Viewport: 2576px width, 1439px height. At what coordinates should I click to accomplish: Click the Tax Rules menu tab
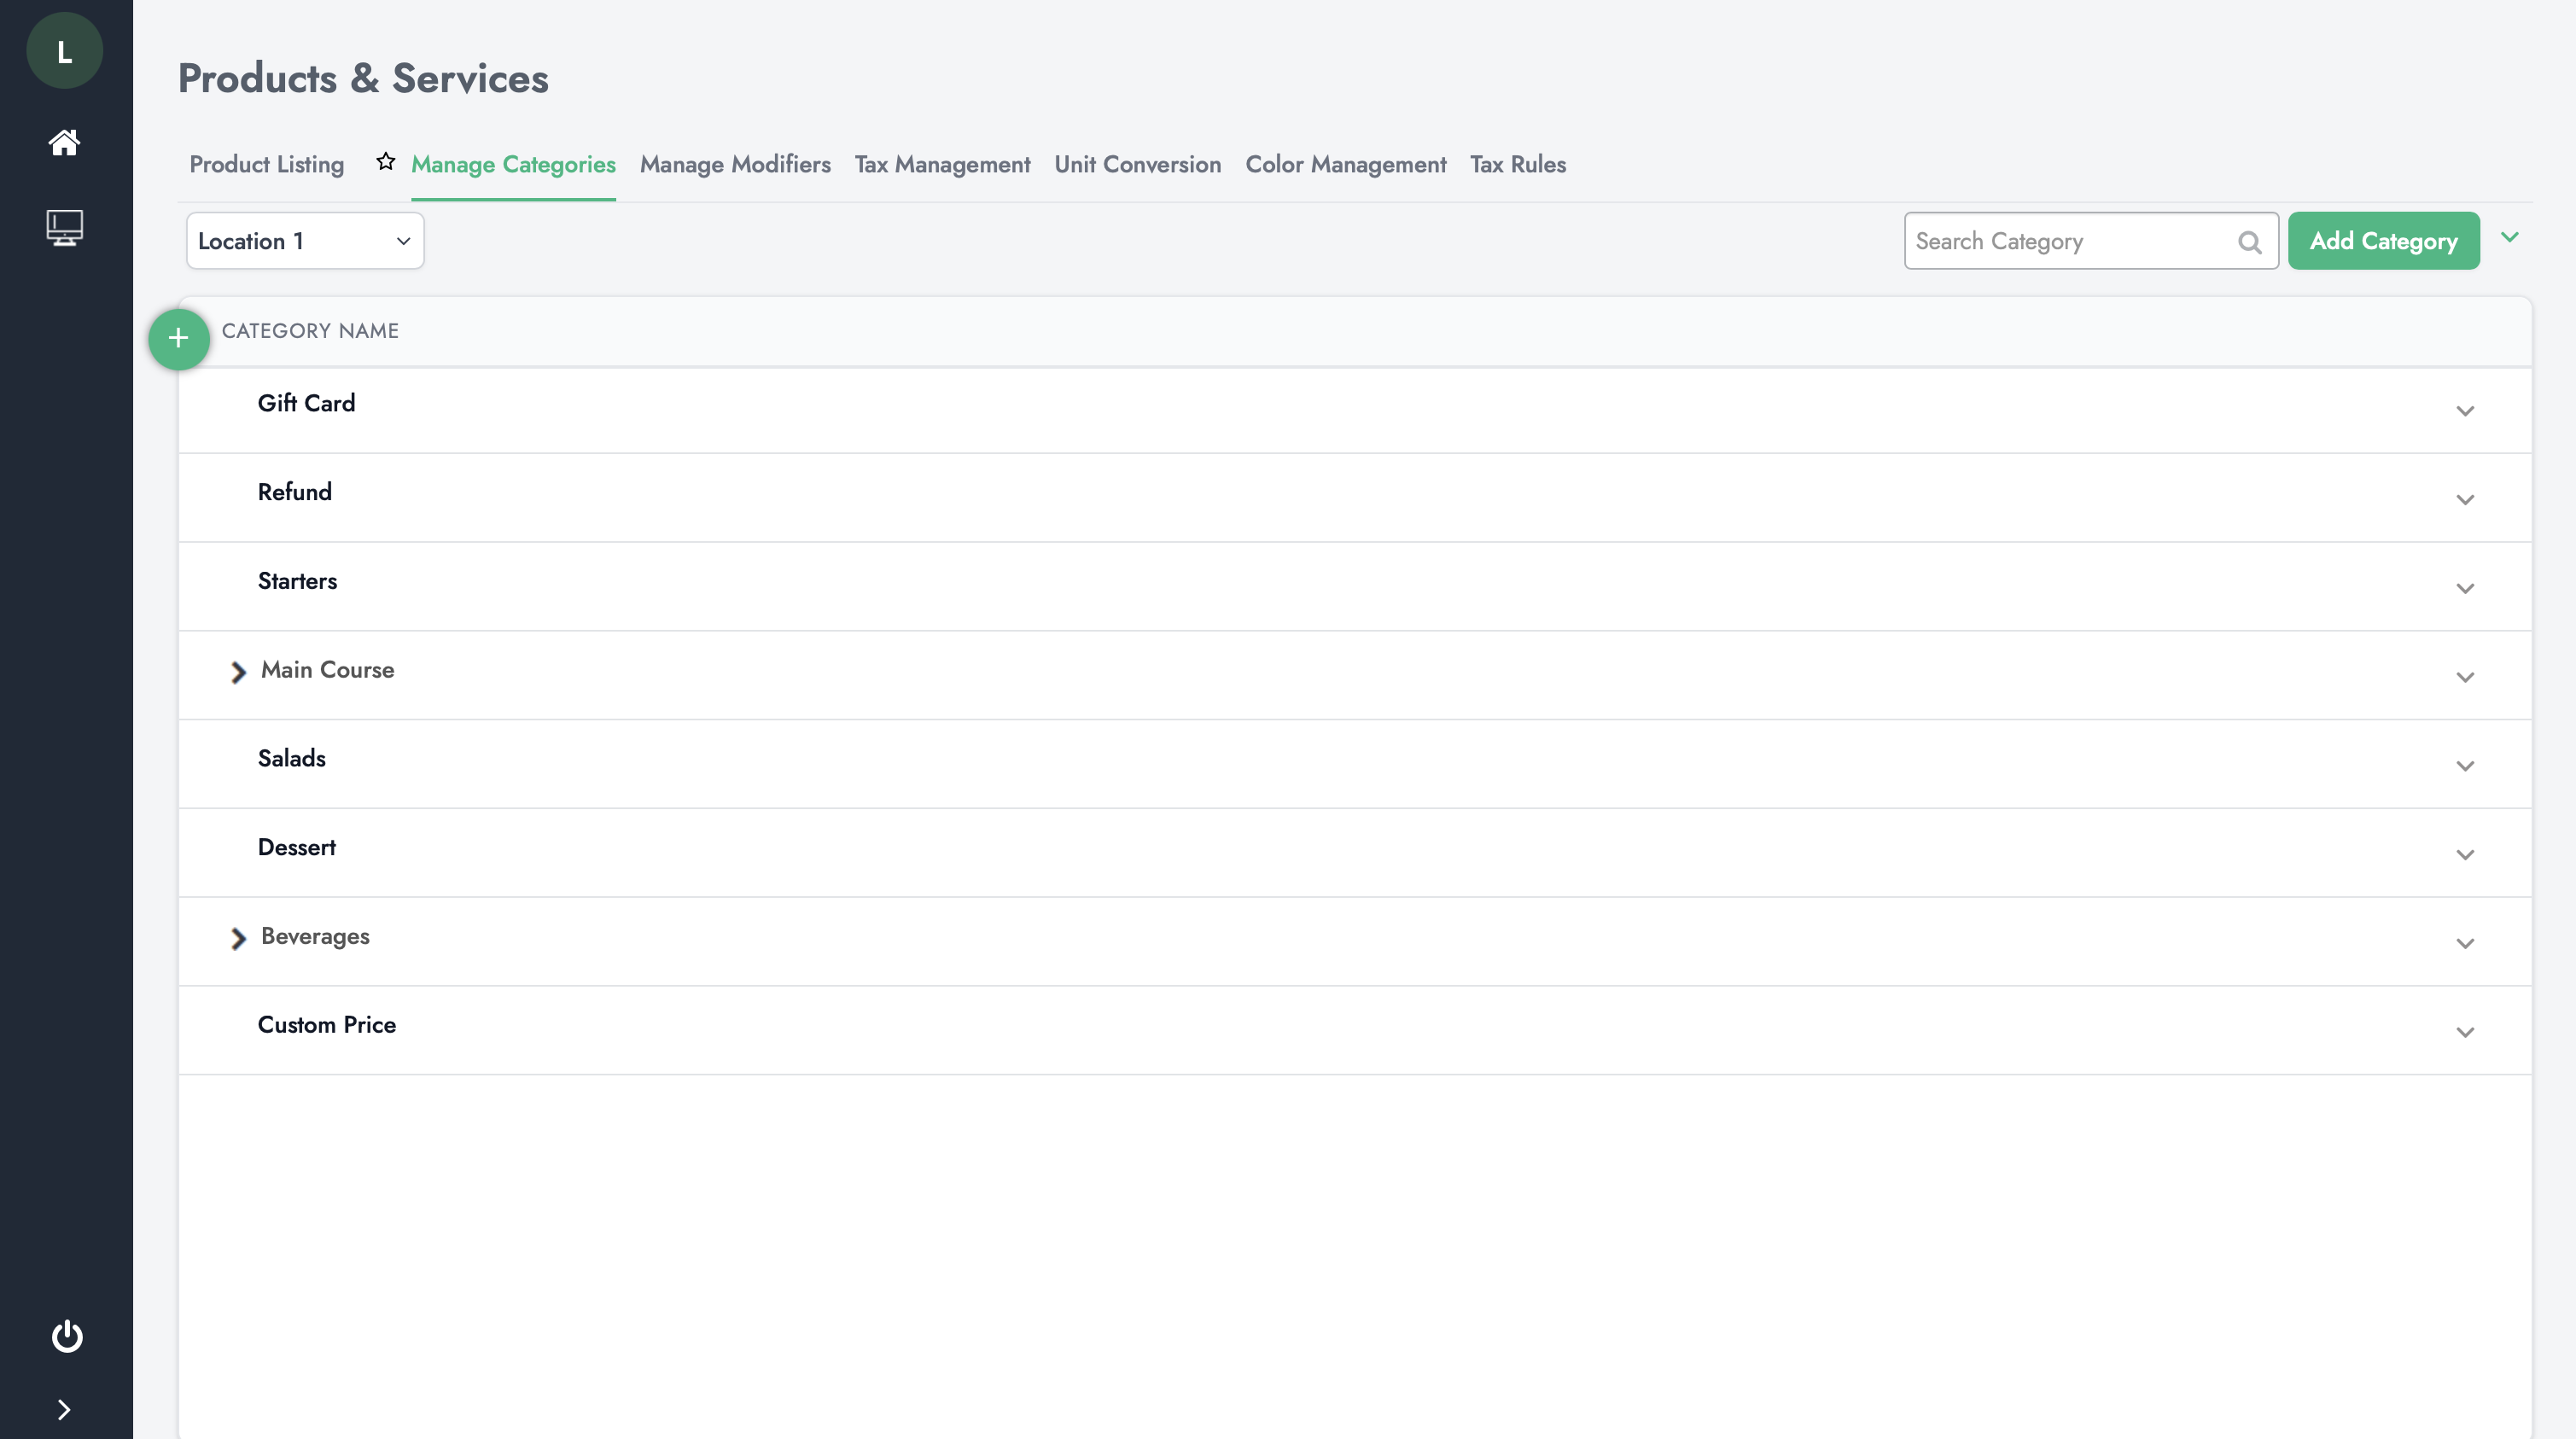click(x=1518, y=165)
